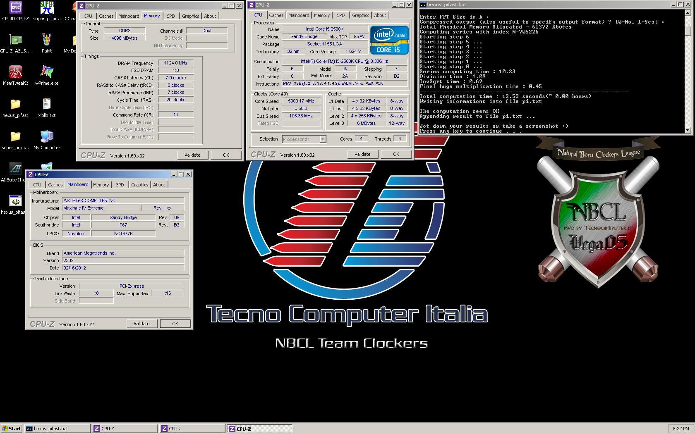This screenshot has height=434, width=695.
Task: Click the CPU-Z Mainboard window title icon
Action: pyautogui.click(x=31, y=174)
